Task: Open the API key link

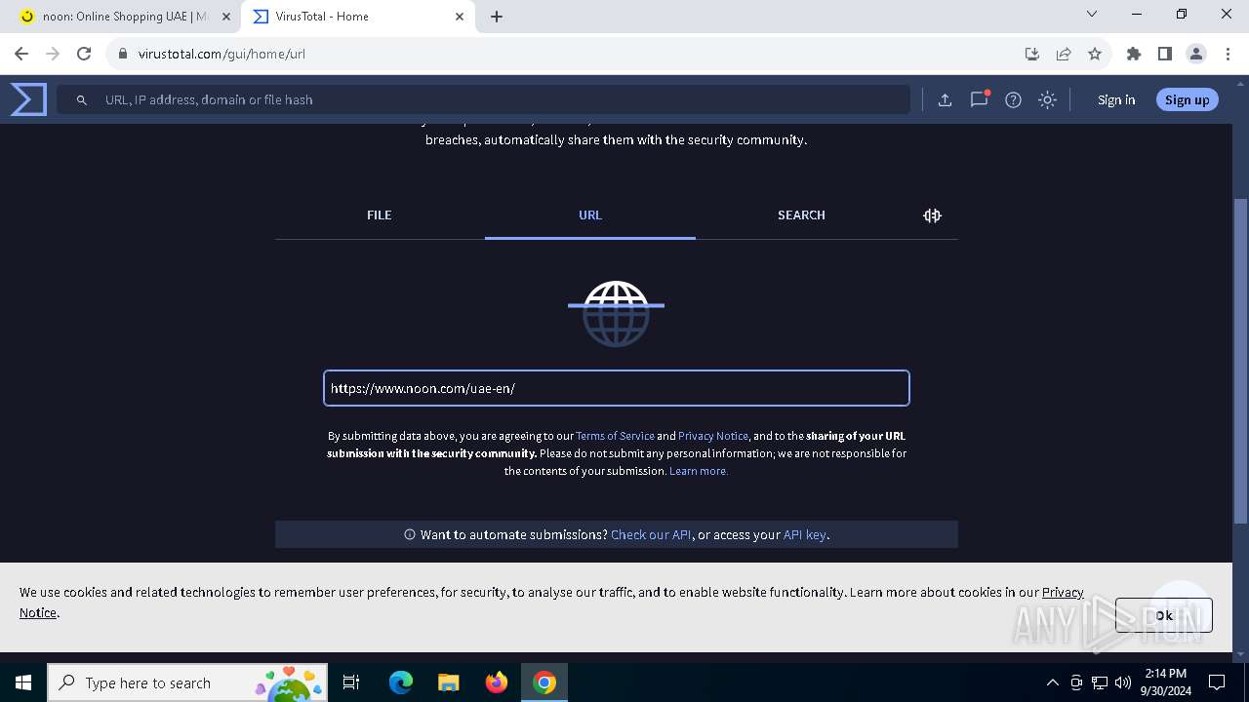Action: pyautogui.click(x=805, y=534)
